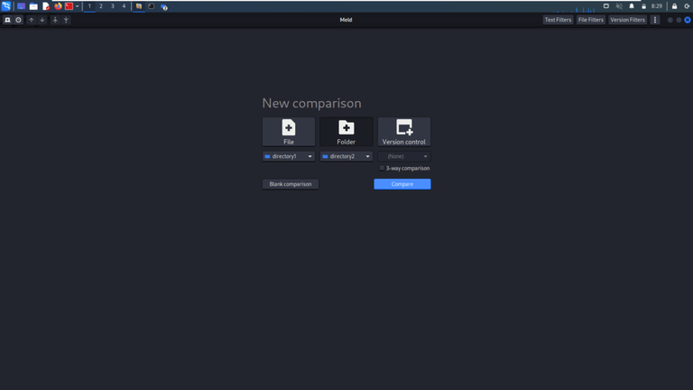Viewport: 693px width, 390px height.
Task: Enable the 3-way comparison checkbox
Action: pos(382,169)
